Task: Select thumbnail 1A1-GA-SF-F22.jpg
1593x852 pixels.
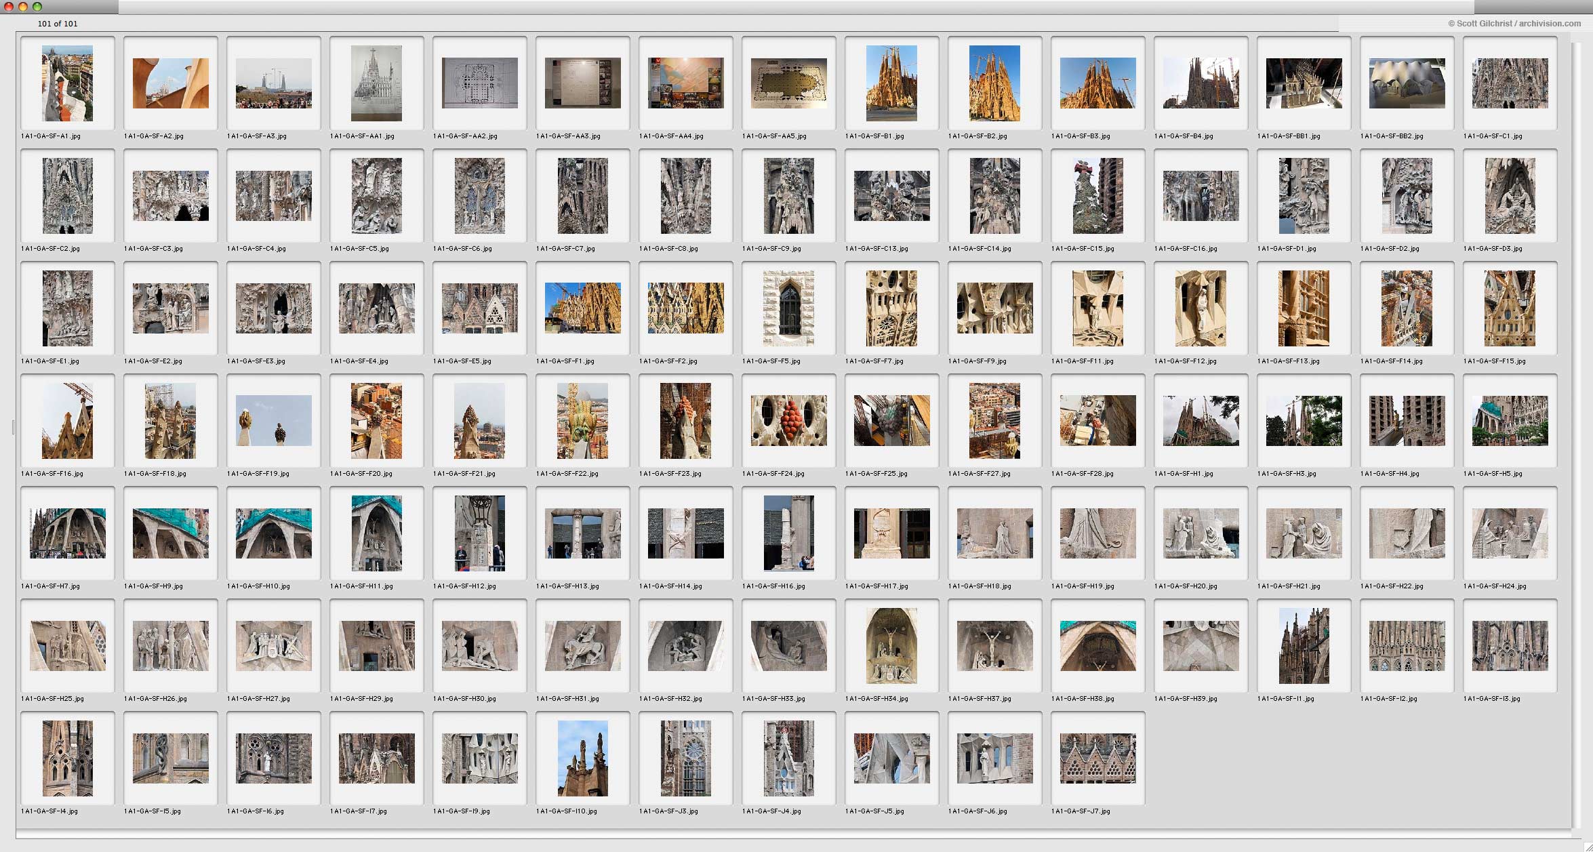Action: (x=582, y=421)
